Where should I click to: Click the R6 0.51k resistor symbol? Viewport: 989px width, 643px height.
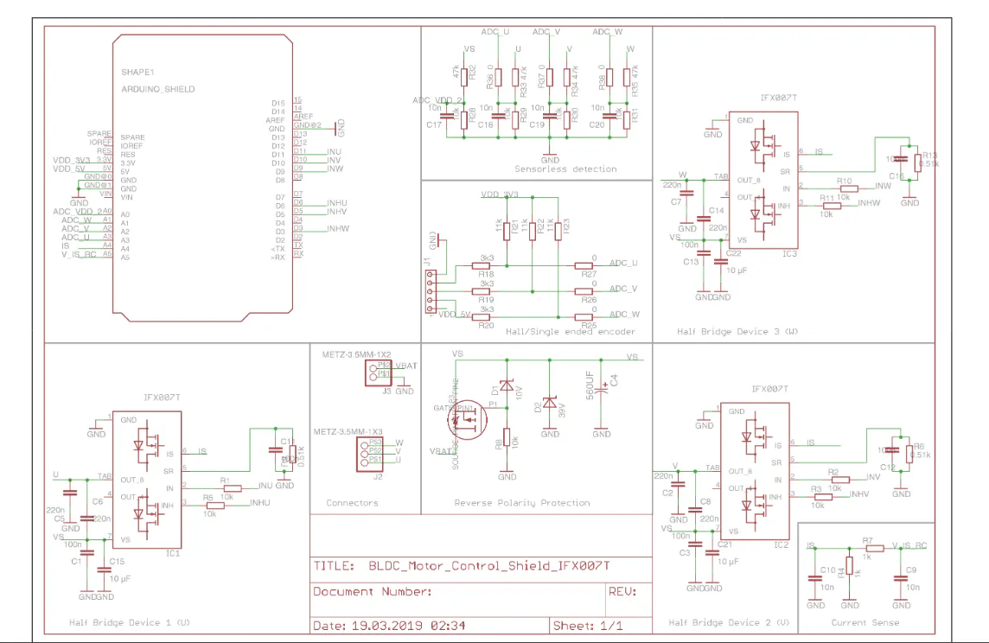[909, 454]
